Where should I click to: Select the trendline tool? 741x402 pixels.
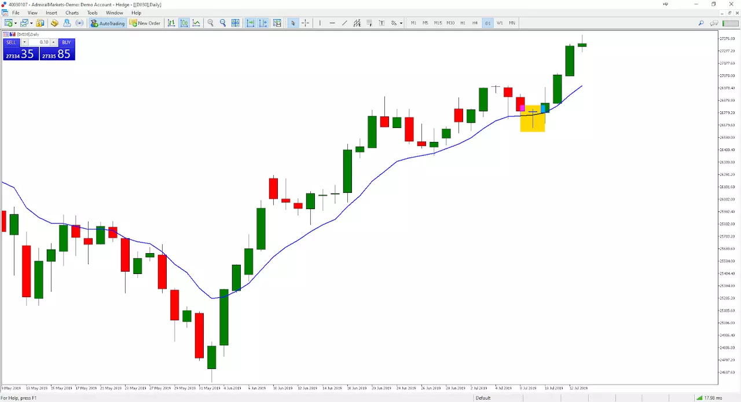pyautogui.click(x=344, y=23)
